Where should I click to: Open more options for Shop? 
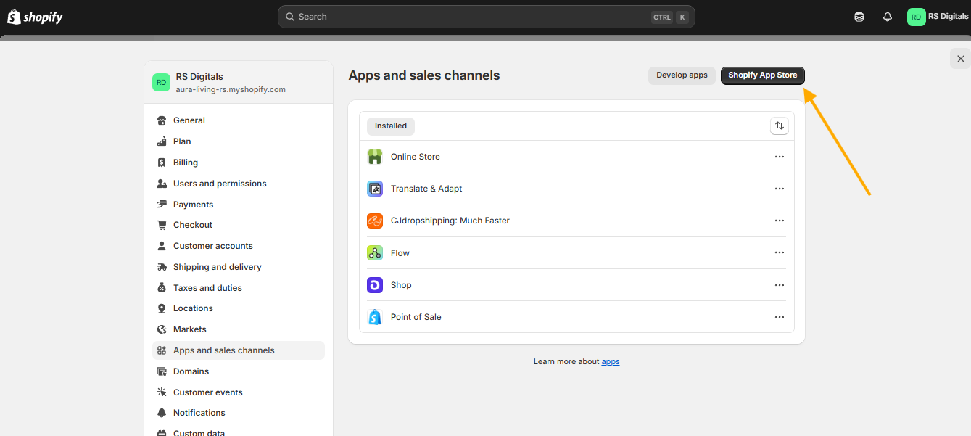click(780, 285)
